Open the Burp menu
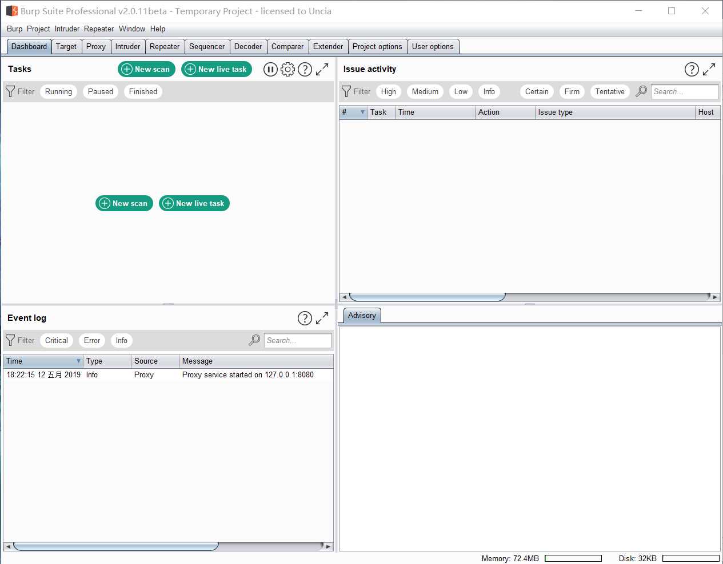Image resolution: width=723 pixels, height=564 pixels. (x=15, y=29)
